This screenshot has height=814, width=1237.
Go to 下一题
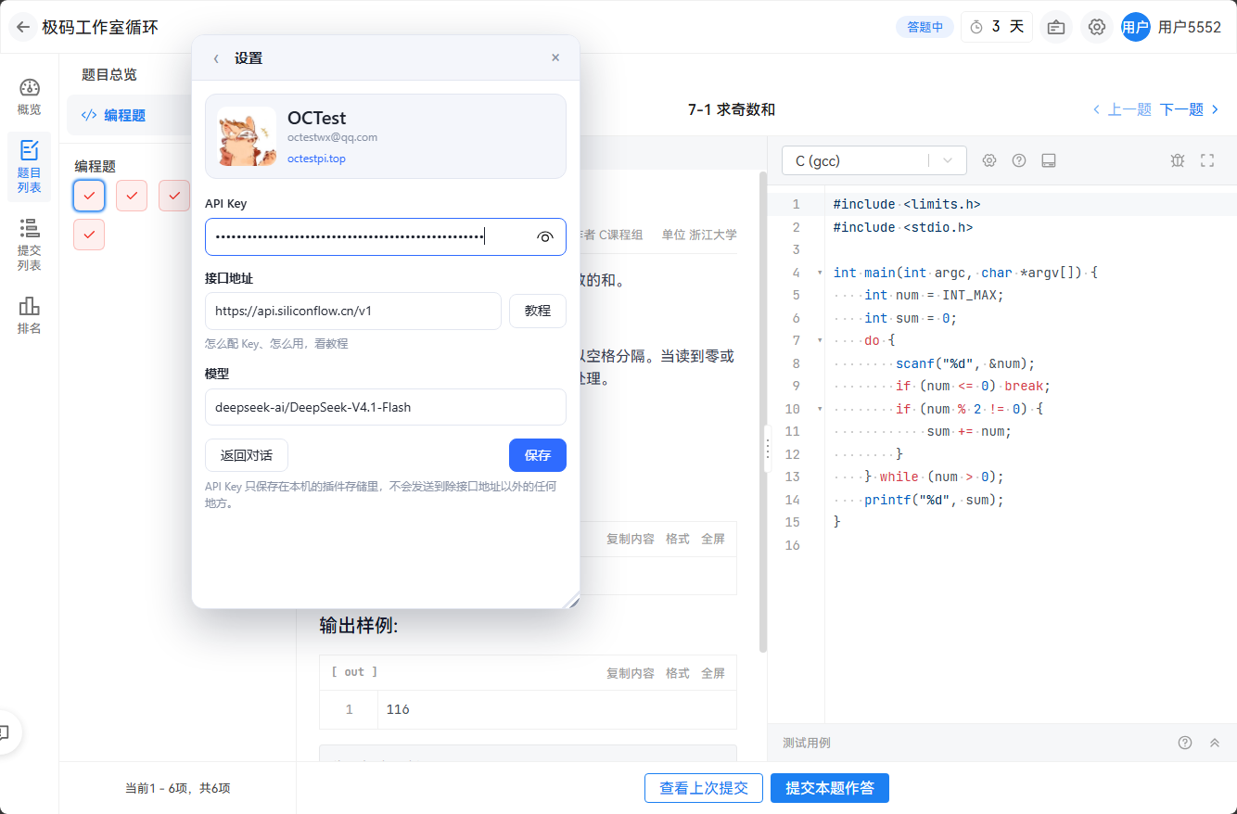(x=1190, y=109)
